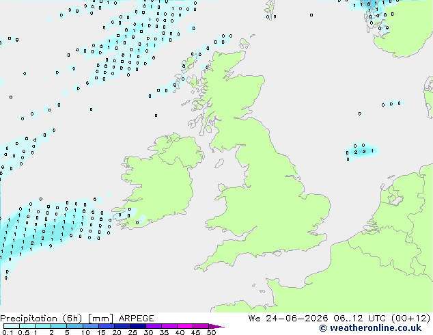This screenshot has width=433, height=335.
Task: Click the Isle of Man outline
Action: coord(219,163)
